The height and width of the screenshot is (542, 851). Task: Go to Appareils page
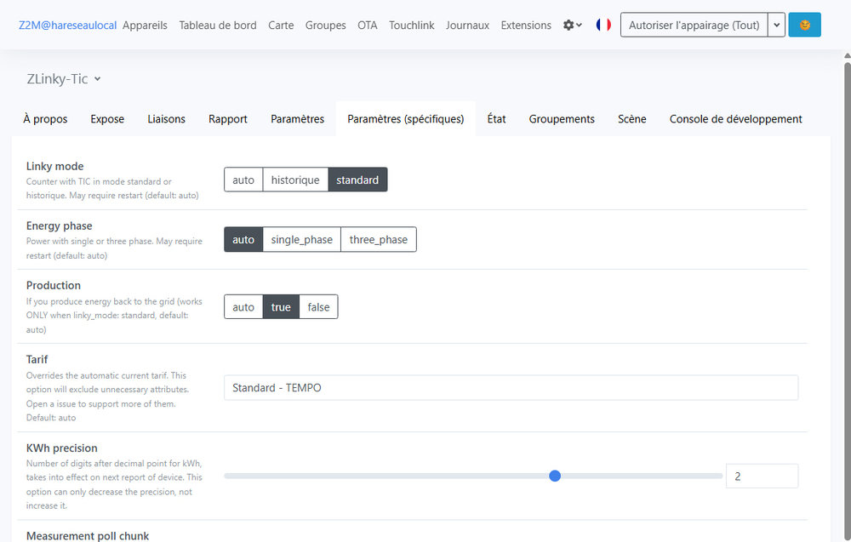pyautogui.click(x=145, y=25)
